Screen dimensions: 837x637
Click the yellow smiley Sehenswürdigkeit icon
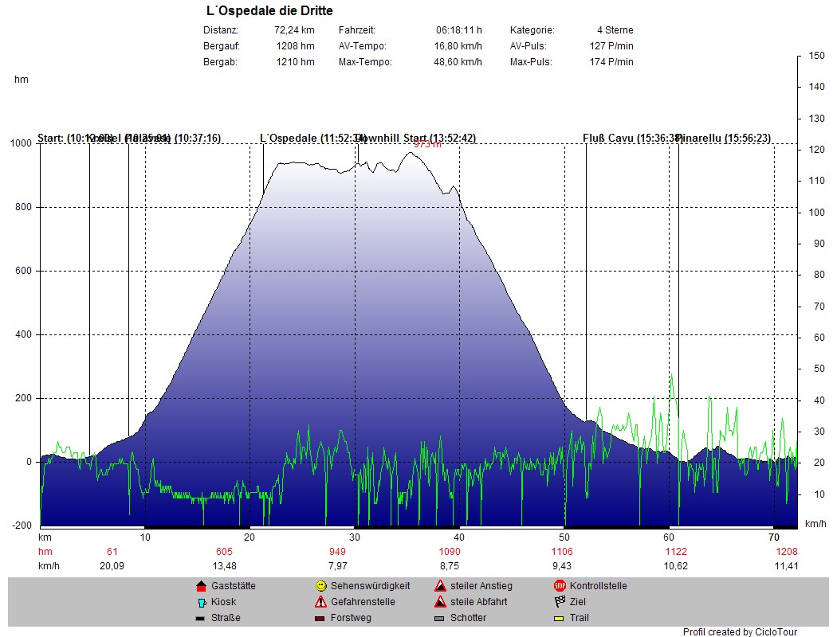[x=320, y=586]
